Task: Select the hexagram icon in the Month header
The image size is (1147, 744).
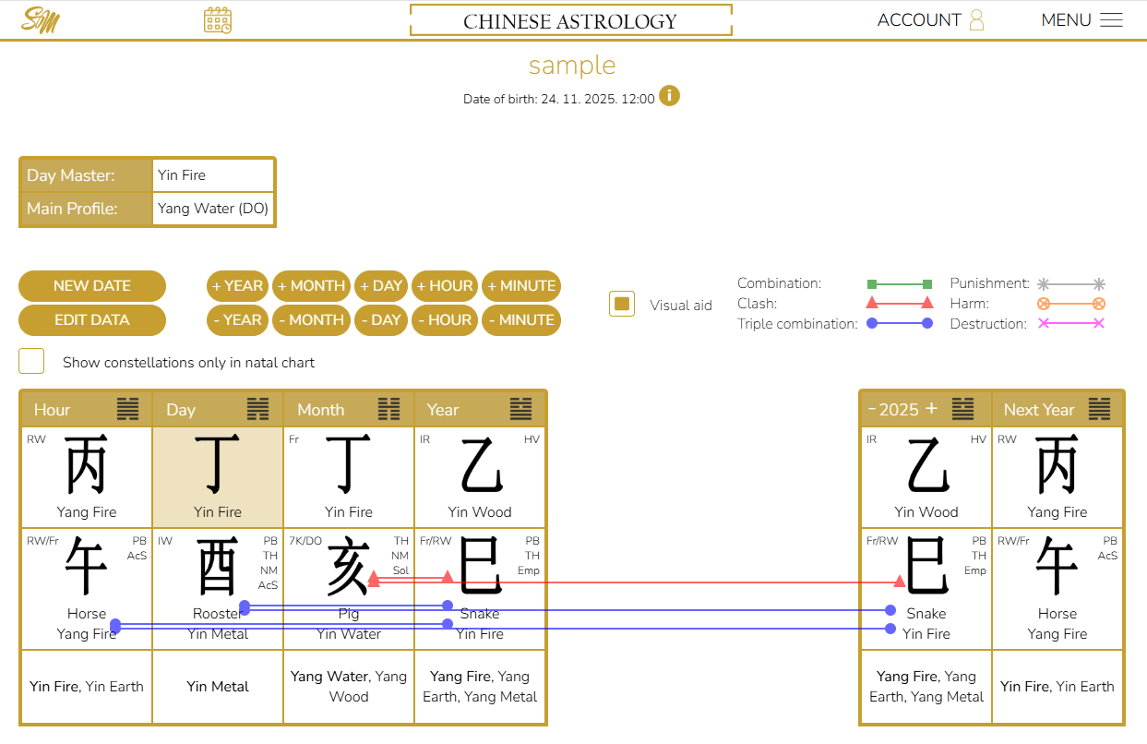Action: [x=390, y=409]
